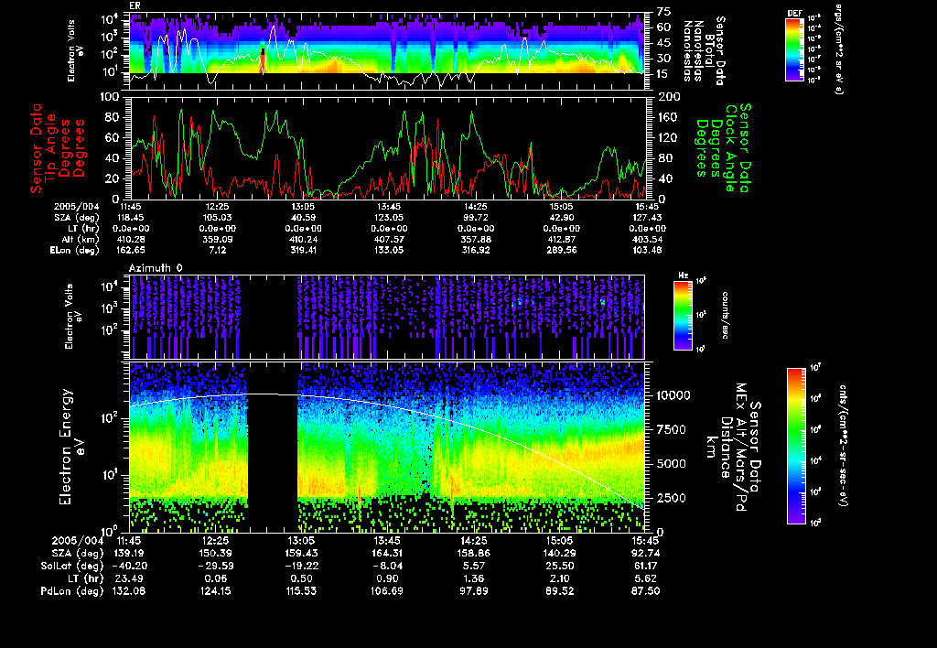Click the 200 degree clock angle tick

point(668,97)
